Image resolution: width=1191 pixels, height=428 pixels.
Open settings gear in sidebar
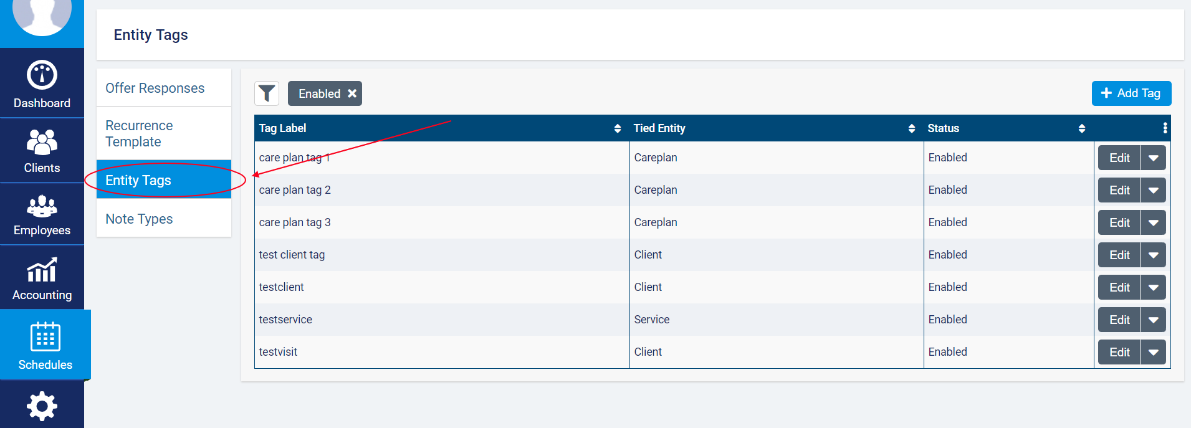(42, 406)
